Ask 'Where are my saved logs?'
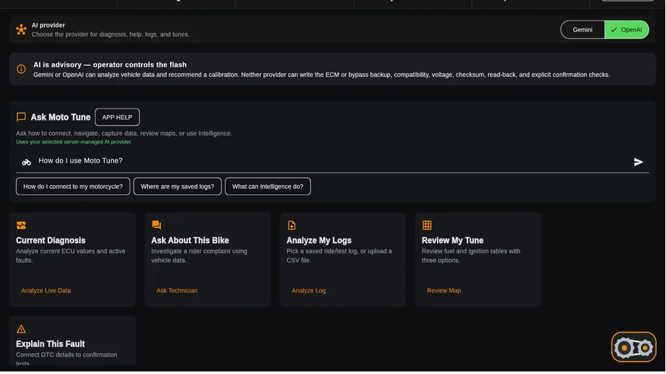 (x=178, y=186)
